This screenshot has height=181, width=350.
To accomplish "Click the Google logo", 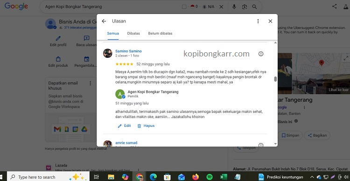I will [x=16, y=6].
